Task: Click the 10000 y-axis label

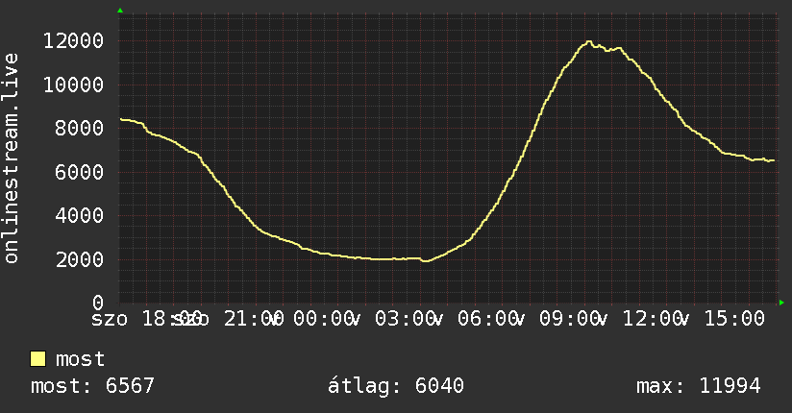Action: [x=73, y=85]
